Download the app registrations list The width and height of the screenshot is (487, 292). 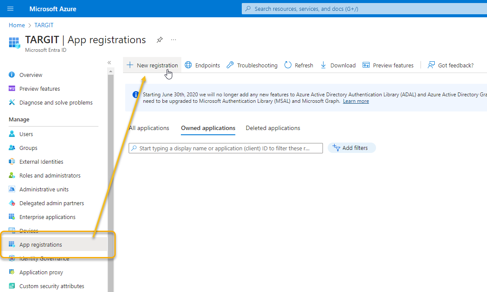tap(338, 65)
